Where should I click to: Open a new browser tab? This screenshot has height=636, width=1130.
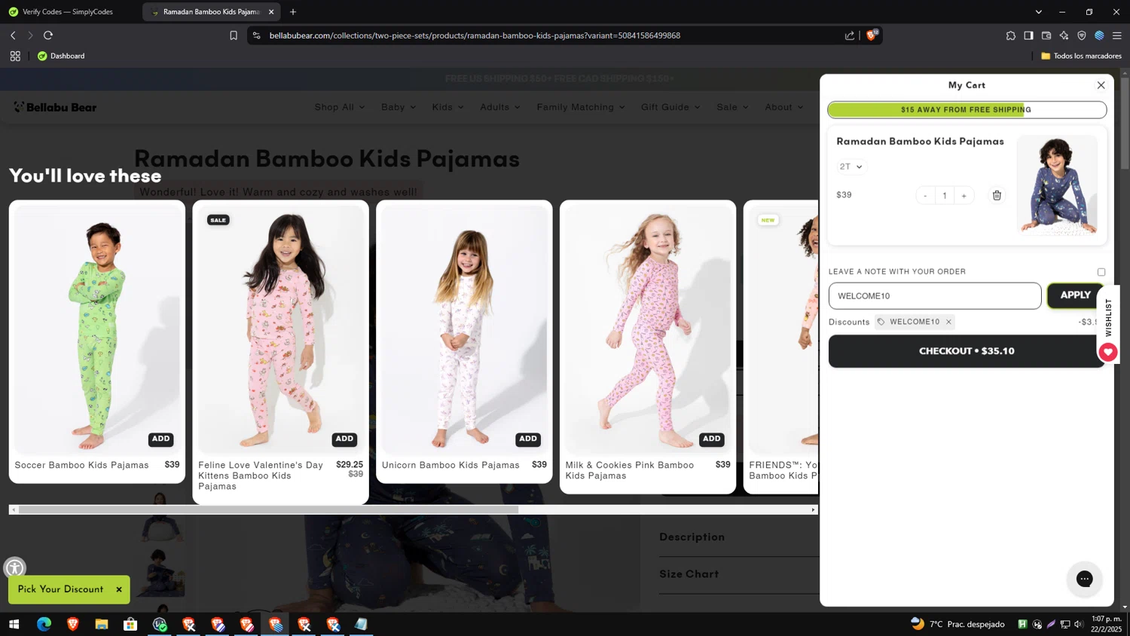coord(293,12)
